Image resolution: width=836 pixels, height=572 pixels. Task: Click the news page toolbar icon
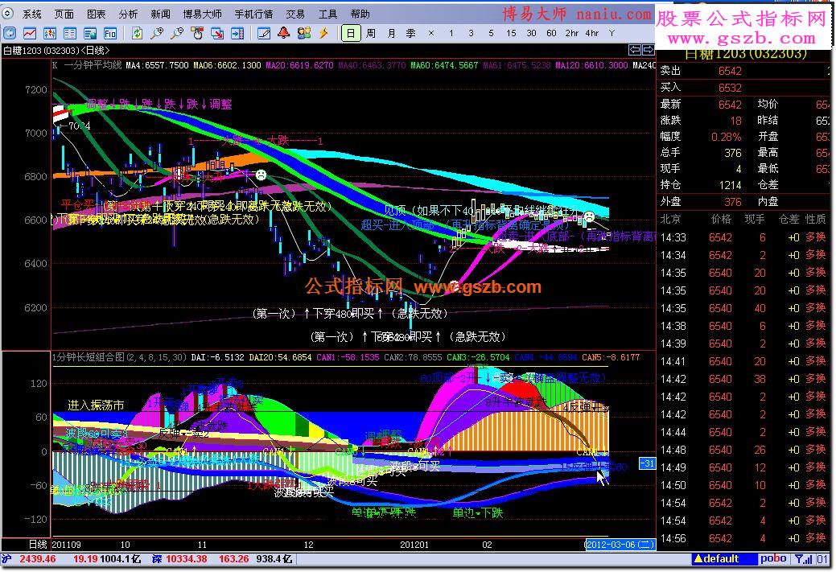click(x=90, y=34)
